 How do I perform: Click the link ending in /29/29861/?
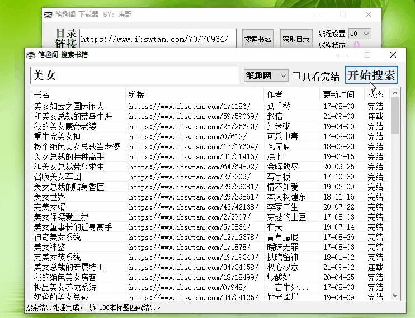[x=194, y=197]
